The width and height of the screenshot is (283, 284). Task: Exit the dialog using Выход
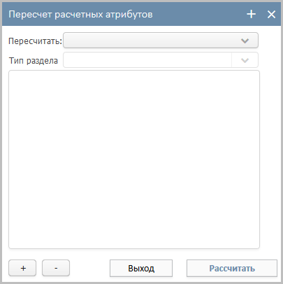[141, 268]
